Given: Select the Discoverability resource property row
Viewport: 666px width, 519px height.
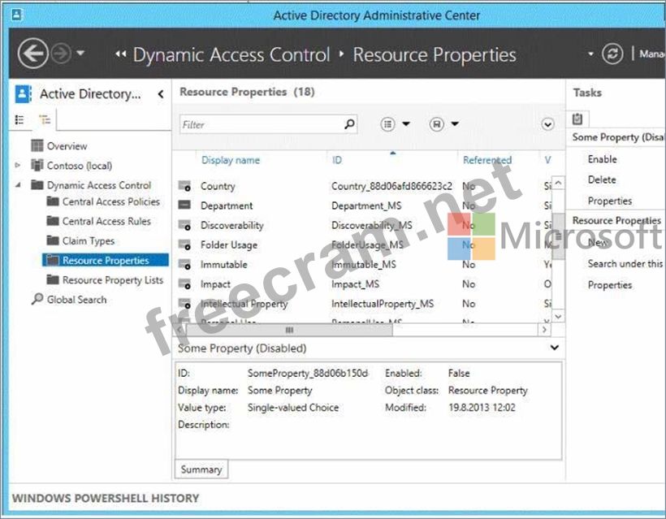Looking at the screenshot, I should [x=363, y=225].
